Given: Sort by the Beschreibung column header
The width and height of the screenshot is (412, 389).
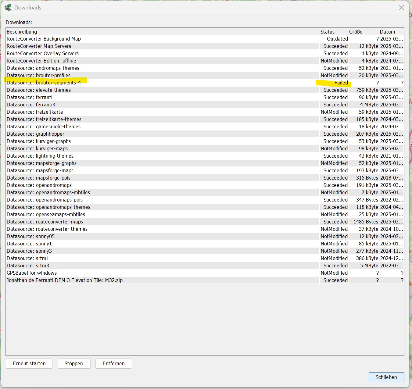Looking at the screenshot, I should [22, 32].
